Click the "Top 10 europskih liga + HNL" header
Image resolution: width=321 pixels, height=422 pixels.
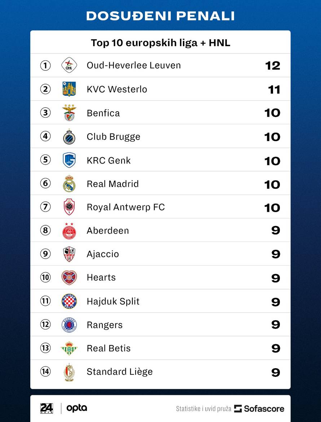point(160,43)
